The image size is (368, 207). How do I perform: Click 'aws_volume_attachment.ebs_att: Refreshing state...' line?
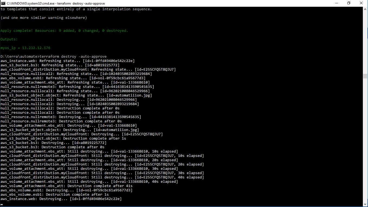(75, 82)
